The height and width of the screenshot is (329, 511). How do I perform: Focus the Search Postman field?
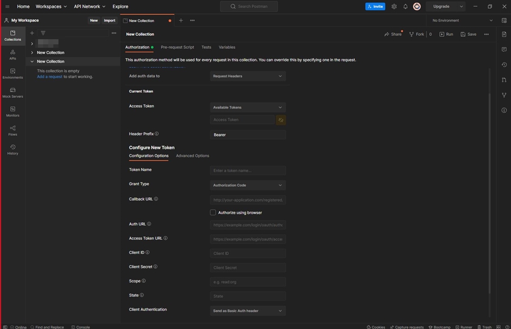249,6
